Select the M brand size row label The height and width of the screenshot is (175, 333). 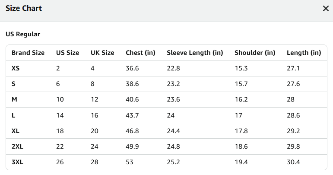coord(14,99)
